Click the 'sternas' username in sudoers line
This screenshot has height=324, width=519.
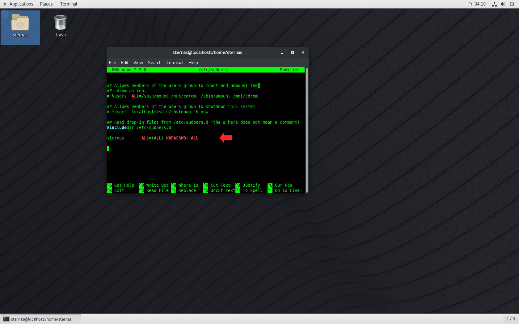click(x=116, y=138)
